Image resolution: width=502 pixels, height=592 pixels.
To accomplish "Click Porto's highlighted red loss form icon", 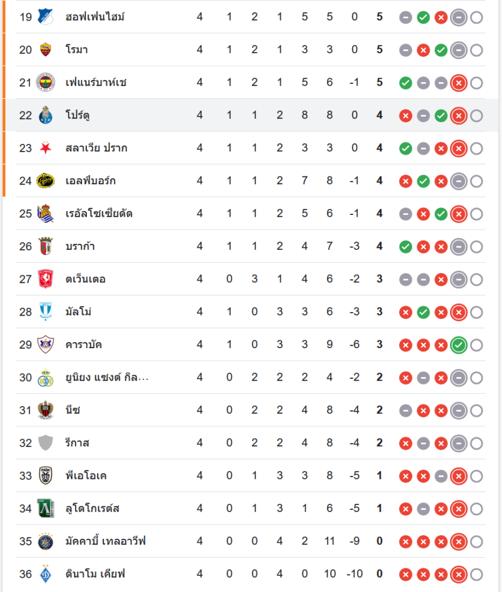I will point(458,115).
